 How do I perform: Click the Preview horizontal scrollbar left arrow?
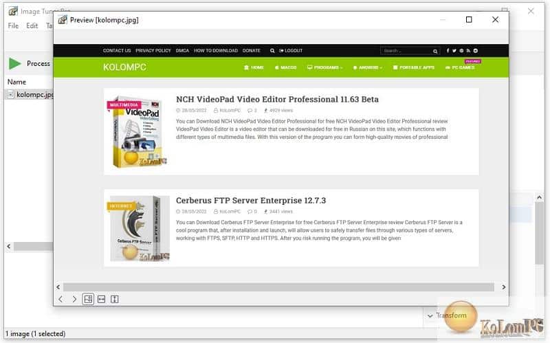(58, 287)
